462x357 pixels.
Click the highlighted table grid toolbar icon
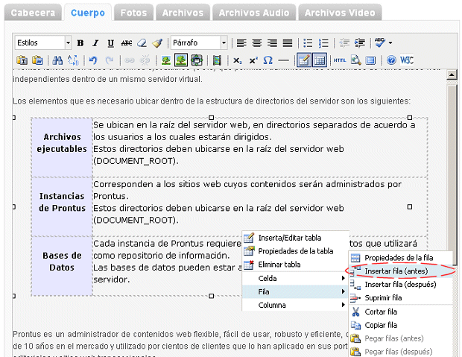tap(320, 60)
